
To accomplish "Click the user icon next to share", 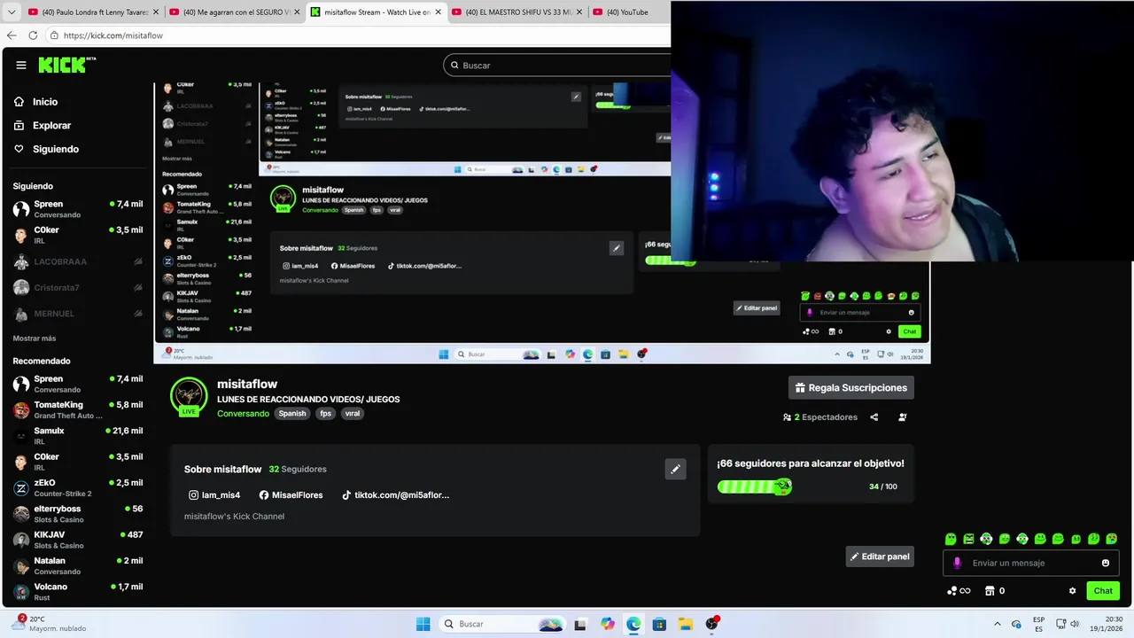I will coord(903,417).
